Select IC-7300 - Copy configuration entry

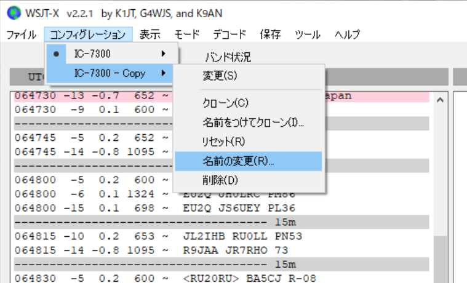coord(110,73)
